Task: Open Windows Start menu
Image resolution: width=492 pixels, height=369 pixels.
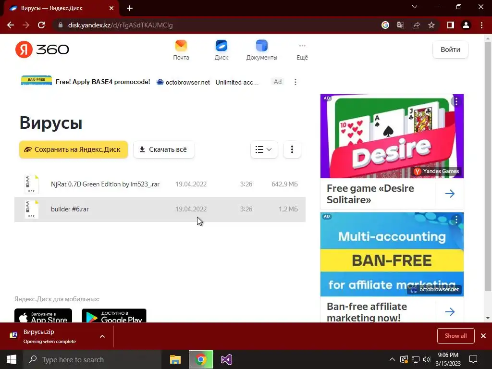Action: (12, 359)
